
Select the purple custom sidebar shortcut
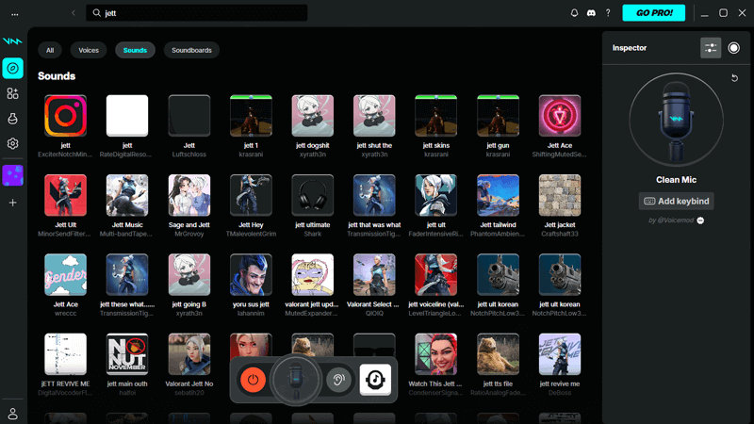coord(12,175)
